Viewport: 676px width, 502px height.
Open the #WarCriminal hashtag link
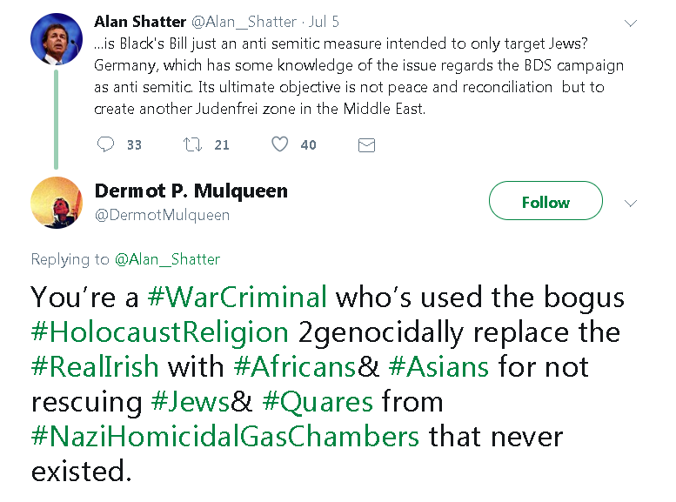[238, 298]
